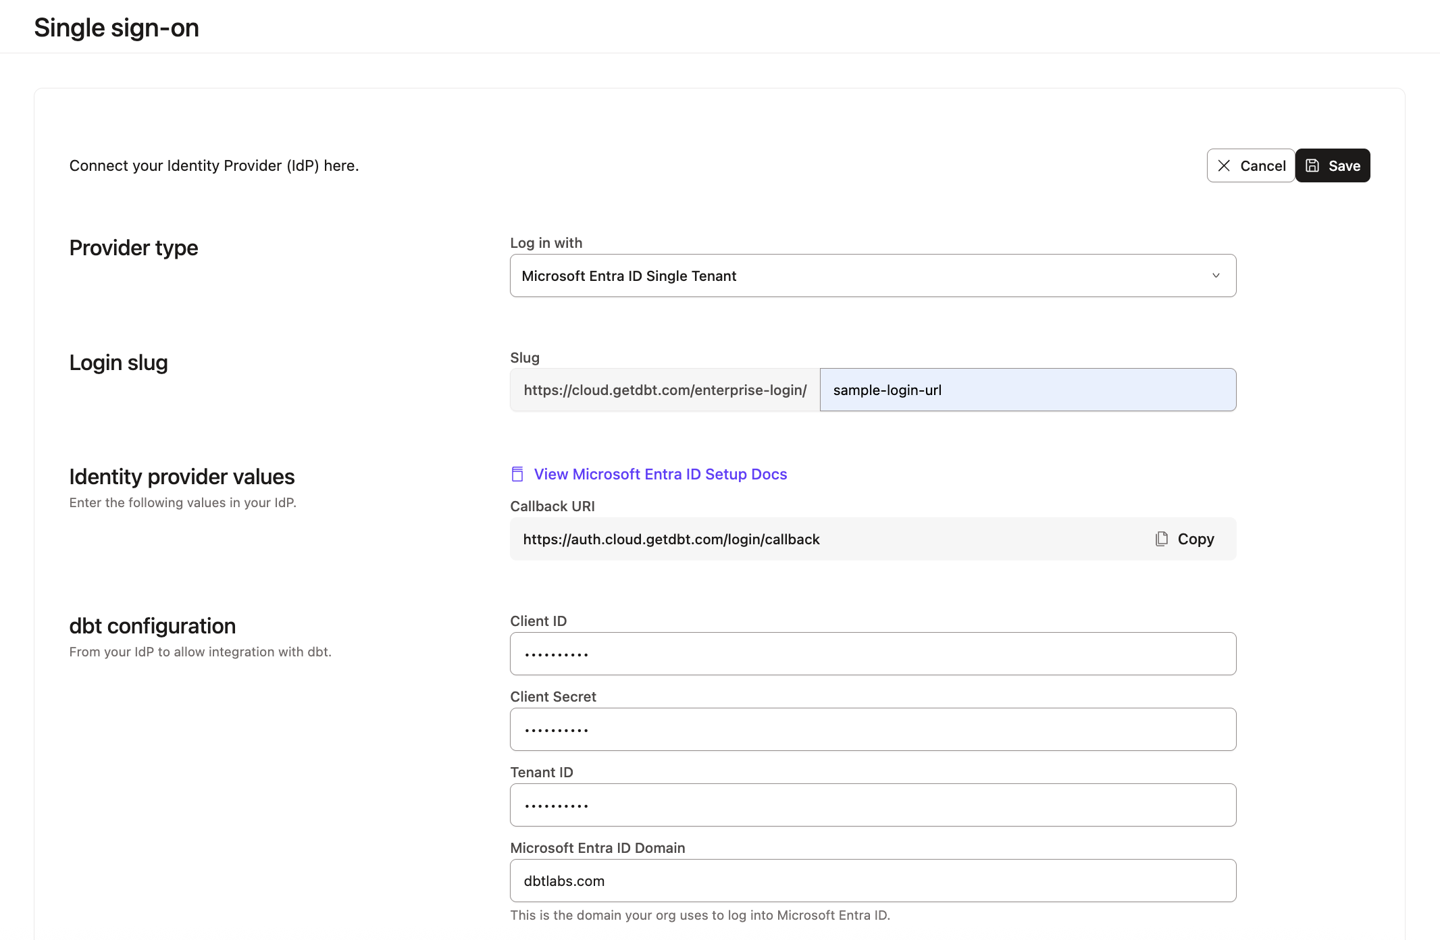Image resolution: width=1440 pixels, height=940 pixels.
Task: Click the chevron on the Log in with dropdown
Action: [x=1216, y=276]
